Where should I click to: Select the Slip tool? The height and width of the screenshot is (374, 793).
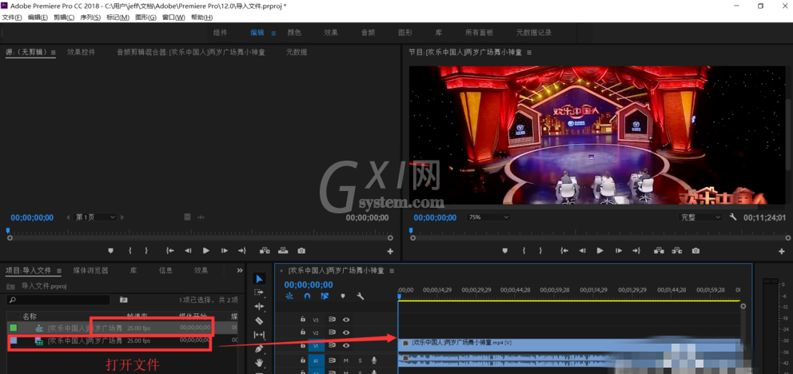pos(259,335)
